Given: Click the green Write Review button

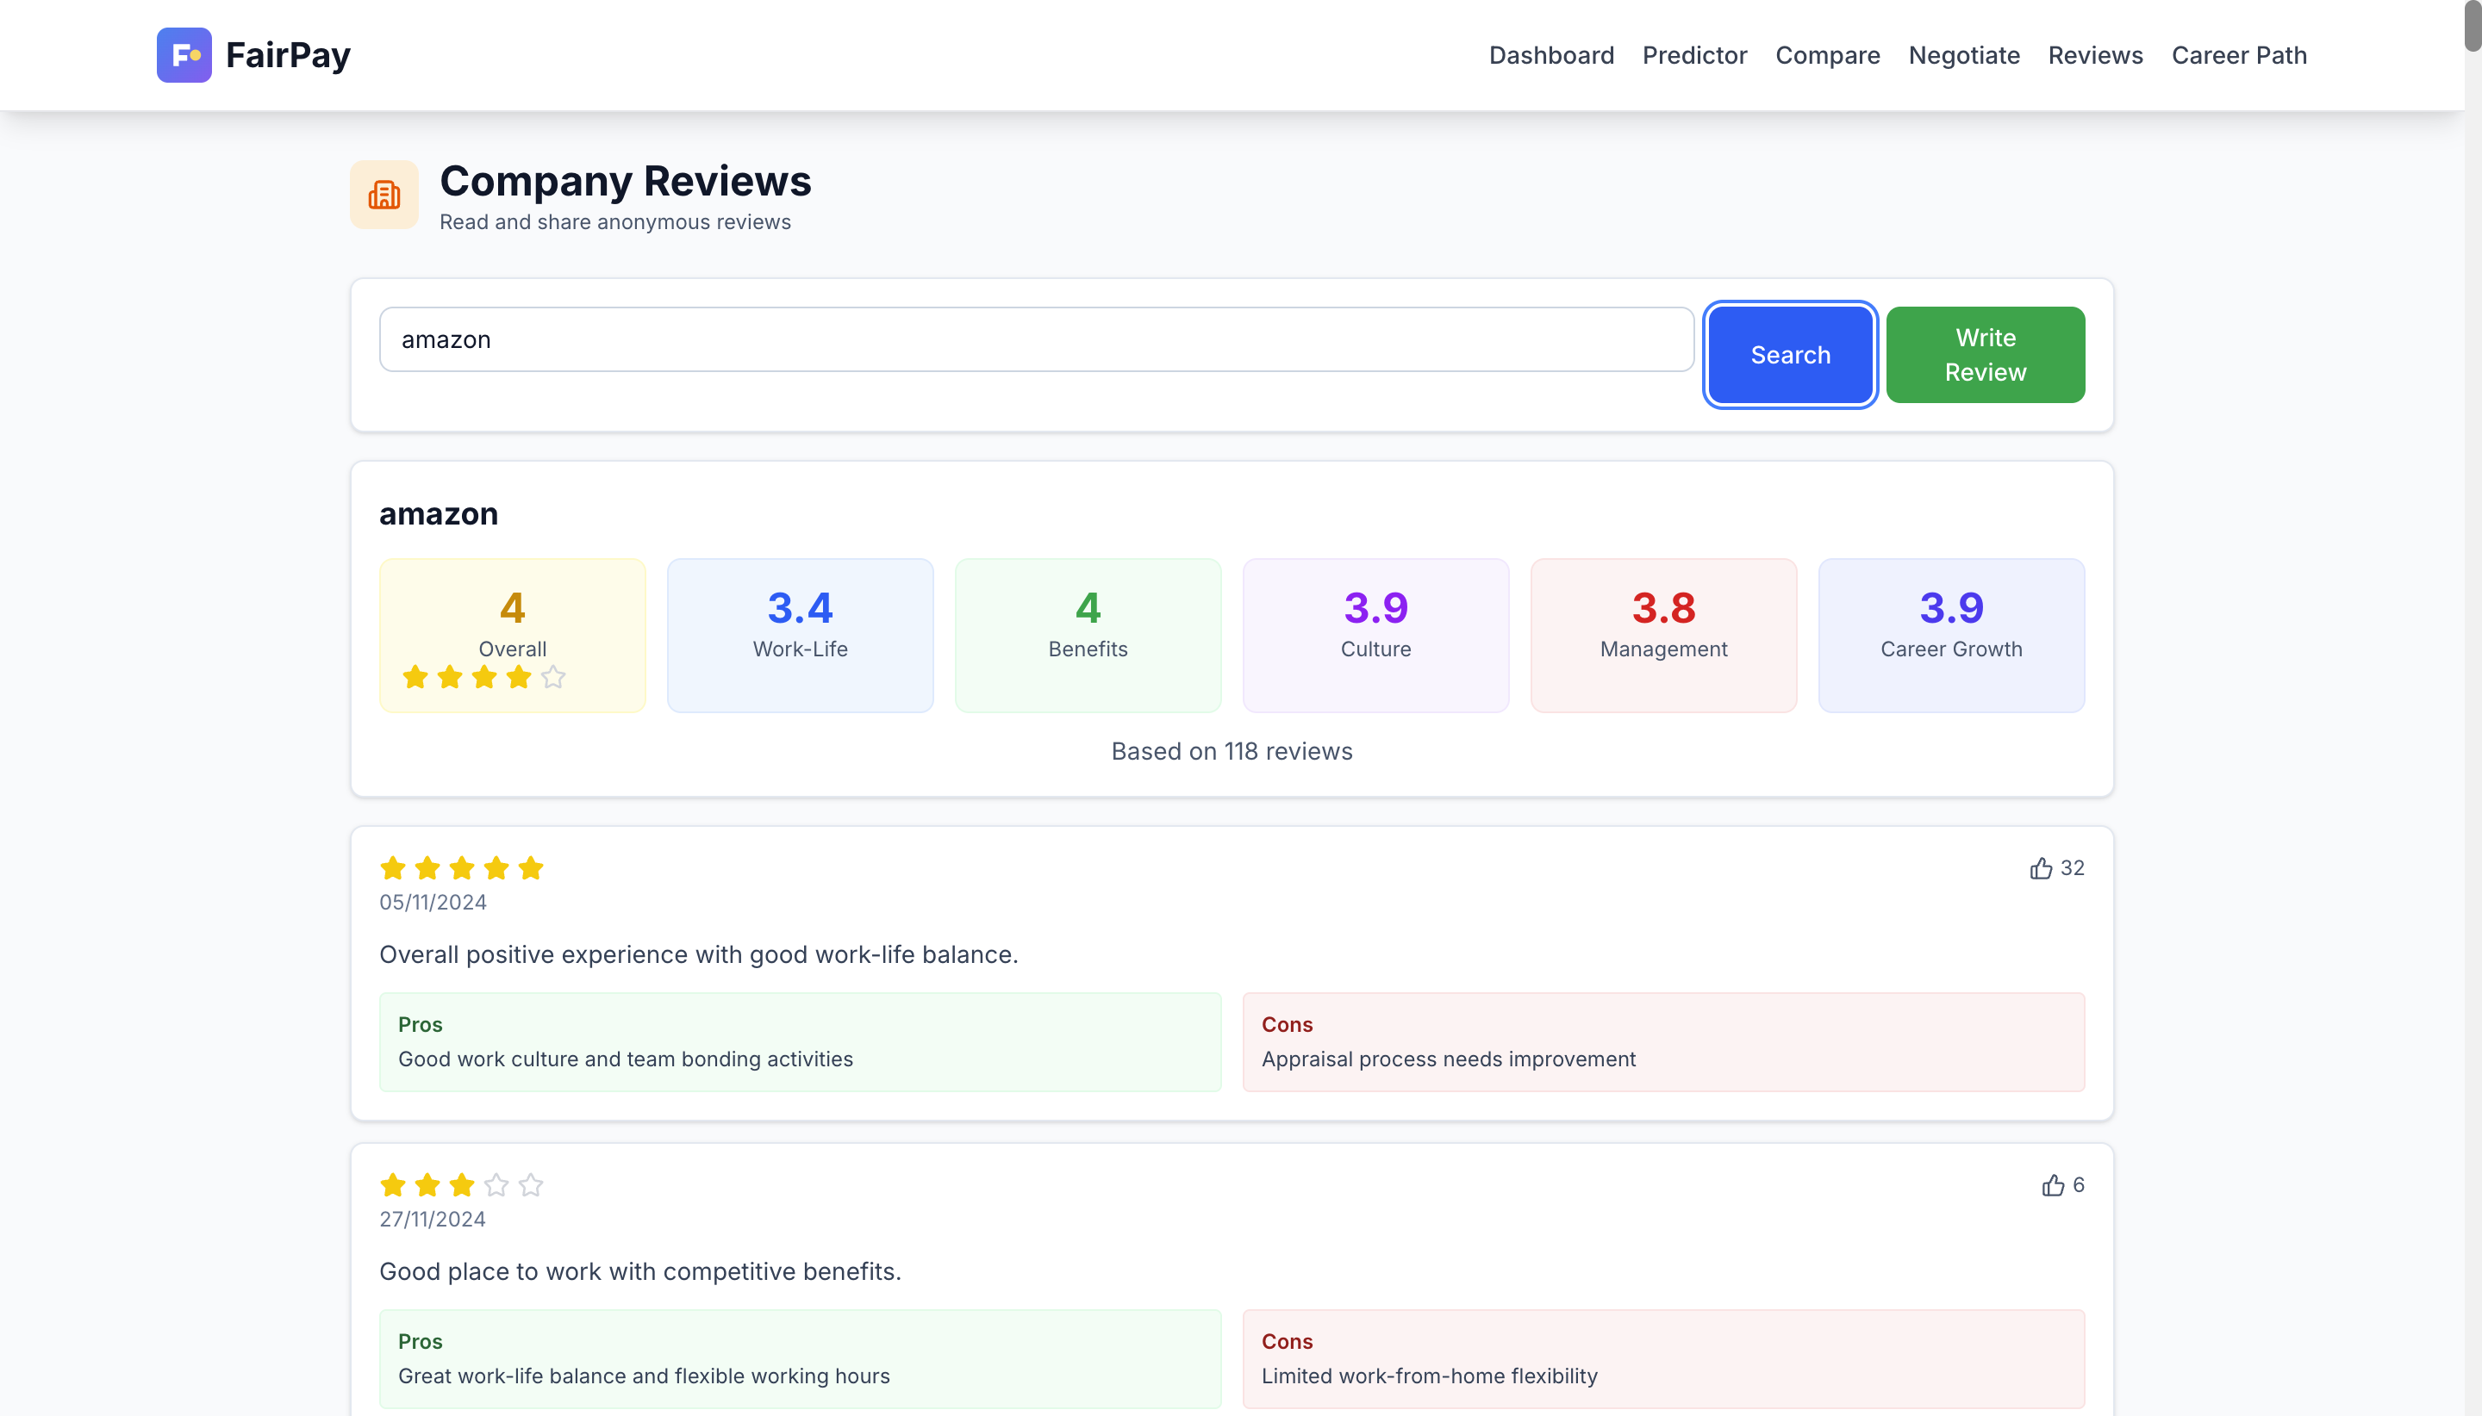Looking at the screenshot, I should click(1985, 355).
